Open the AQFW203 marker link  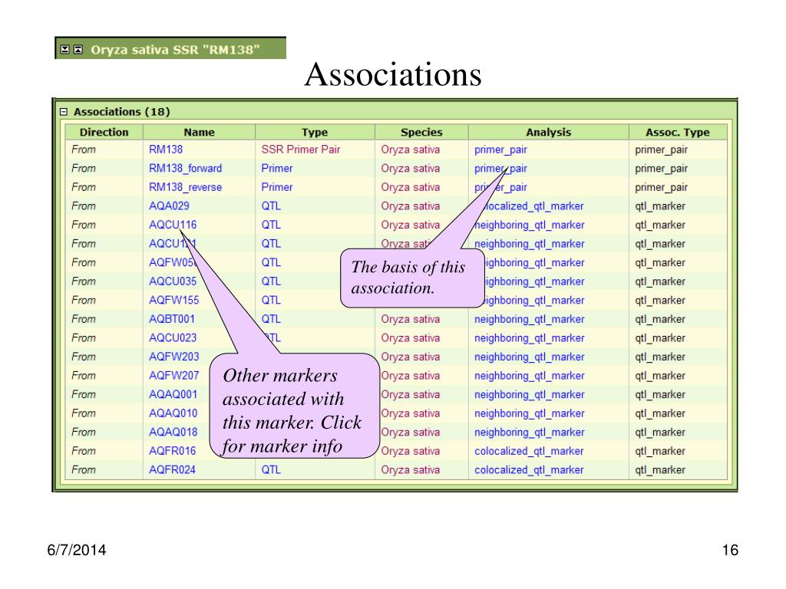(173, 357)
